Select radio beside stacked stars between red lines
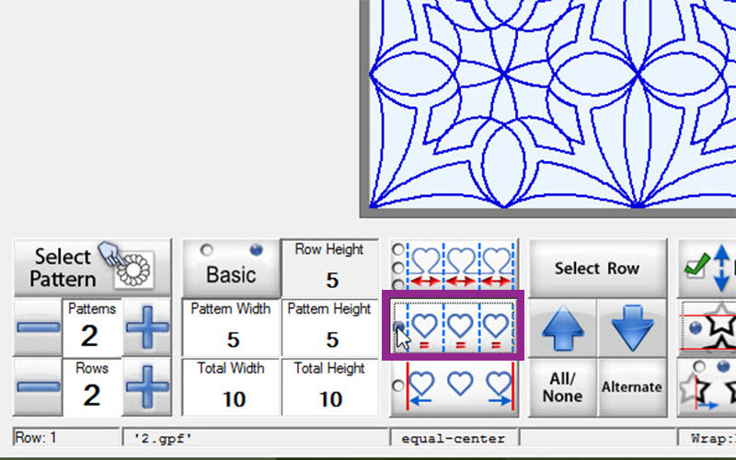This screenshot has width=736, height=460. pos(696,328)
